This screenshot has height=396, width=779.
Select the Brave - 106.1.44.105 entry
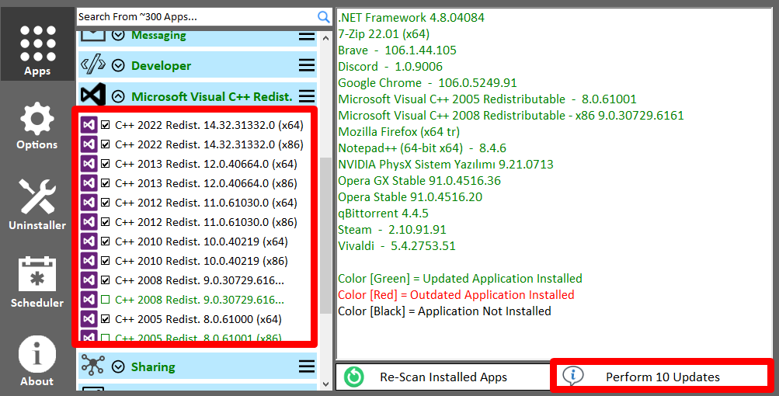click(397, 50)
